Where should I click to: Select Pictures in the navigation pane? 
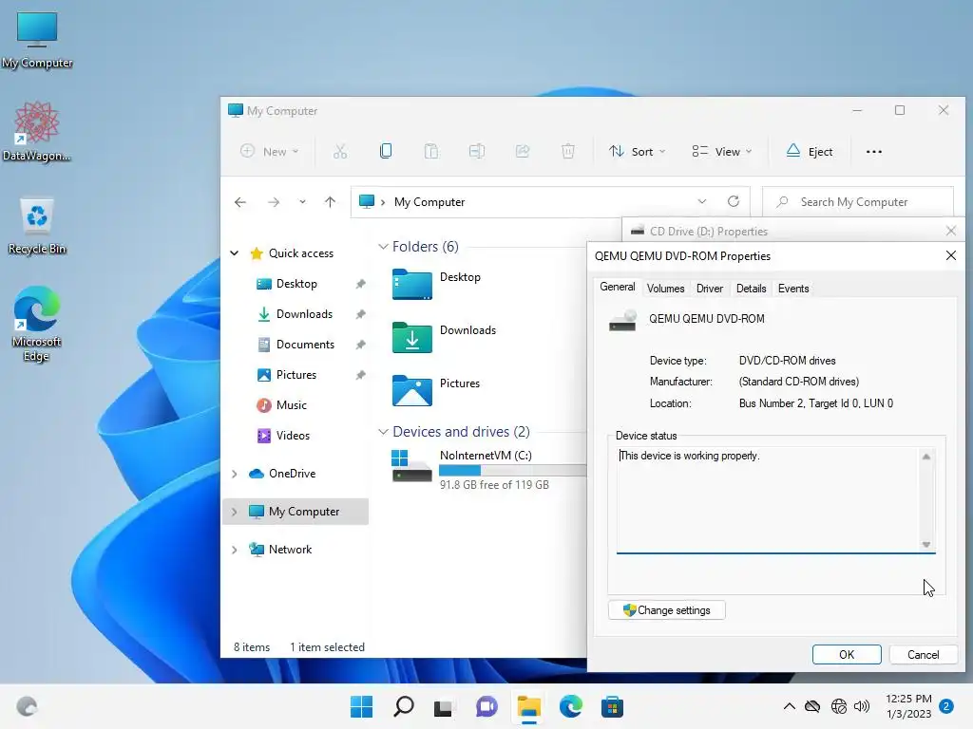pos(287,374)
